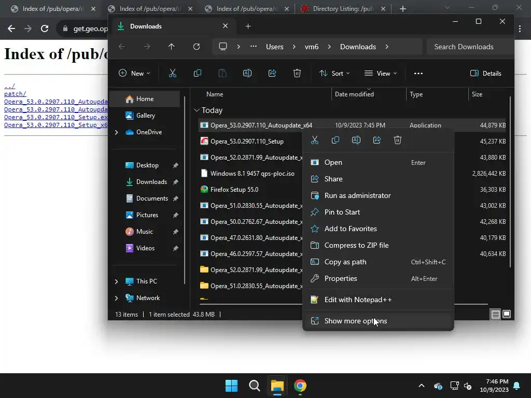This screenshot has width=531, height=398.
Task: Show hidden system tray icons
Action: click(x=422, y=386)
